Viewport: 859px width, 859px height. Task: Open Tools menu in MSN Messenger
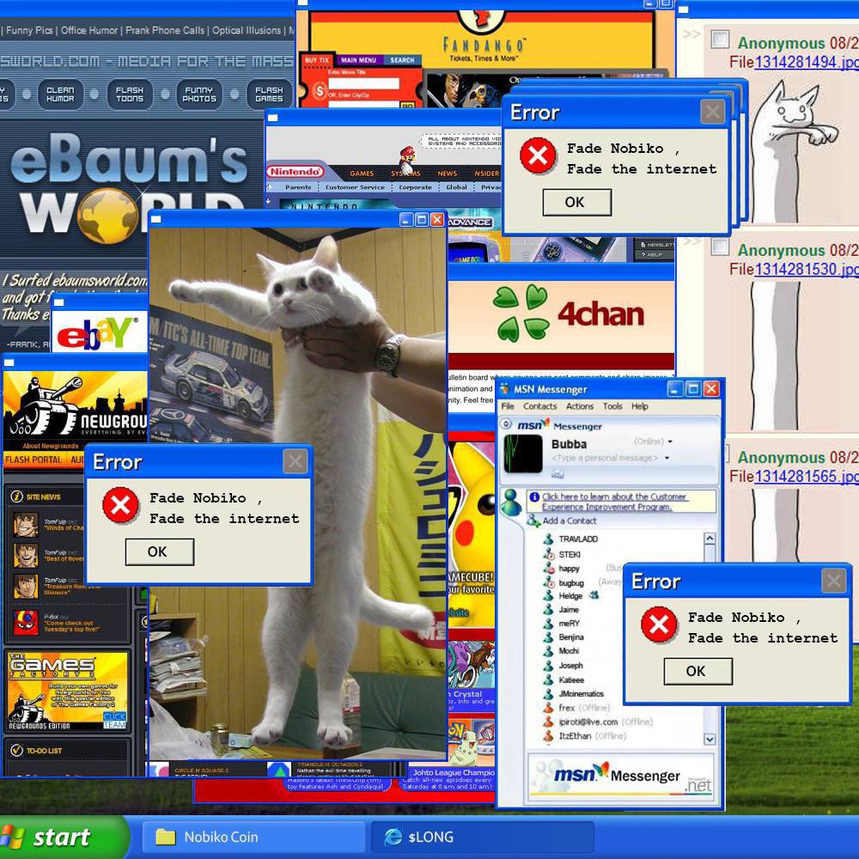pos(612,406)
